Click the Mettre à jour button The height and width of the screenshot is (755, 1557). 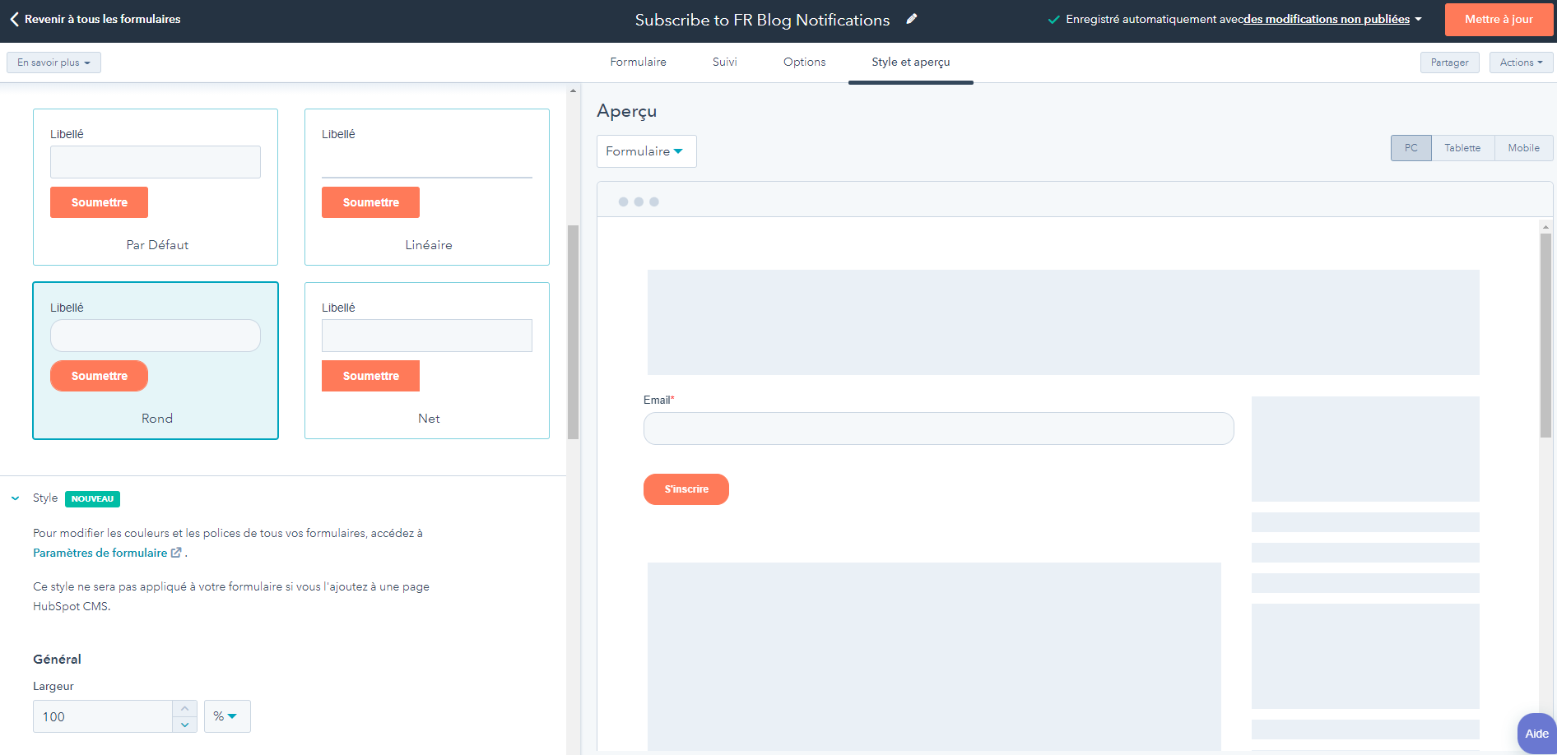pos(1498,20)
